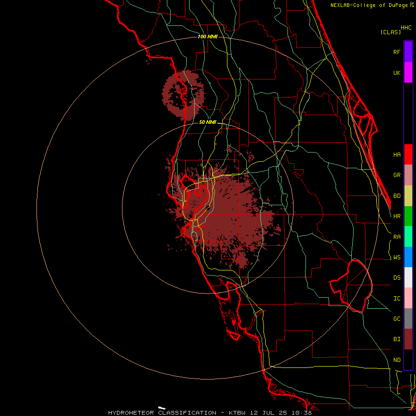Image resolution: width=416 pixels, height=416 pixels.
Task: Click the '12 JUL 25' date text
Action: pos(269,413)
